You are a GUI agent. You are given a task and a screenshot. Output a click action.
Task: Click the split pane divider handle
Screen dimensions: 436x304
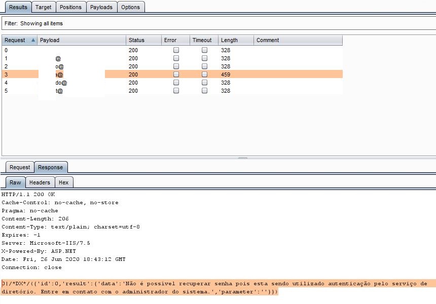(x=243, y=158)
